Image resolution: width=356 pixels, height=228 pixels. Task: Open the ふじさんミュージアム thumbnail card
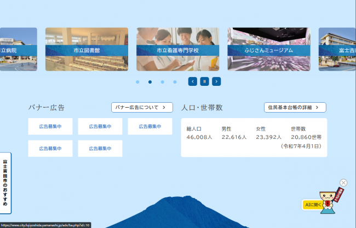[268, 49]
